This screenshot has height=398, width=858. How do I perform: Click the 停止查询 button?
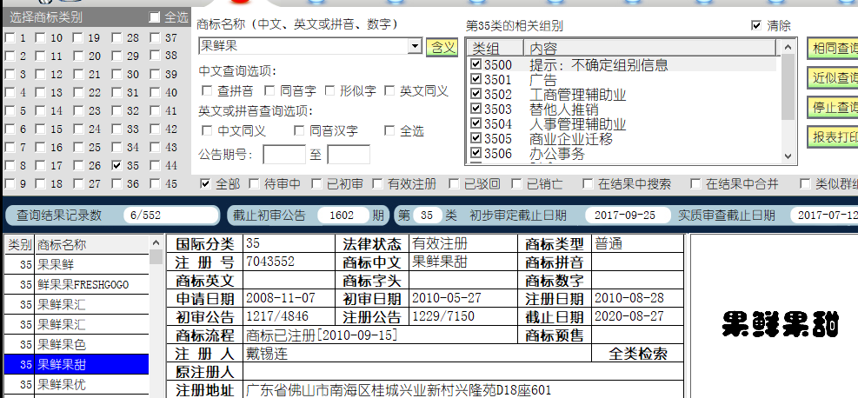point(833,107)
